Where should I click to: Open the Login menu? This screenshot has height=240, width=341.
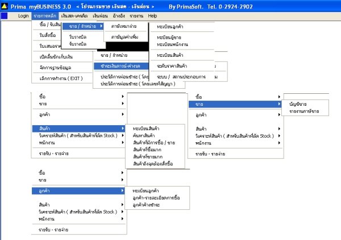[x=23, y=16]
